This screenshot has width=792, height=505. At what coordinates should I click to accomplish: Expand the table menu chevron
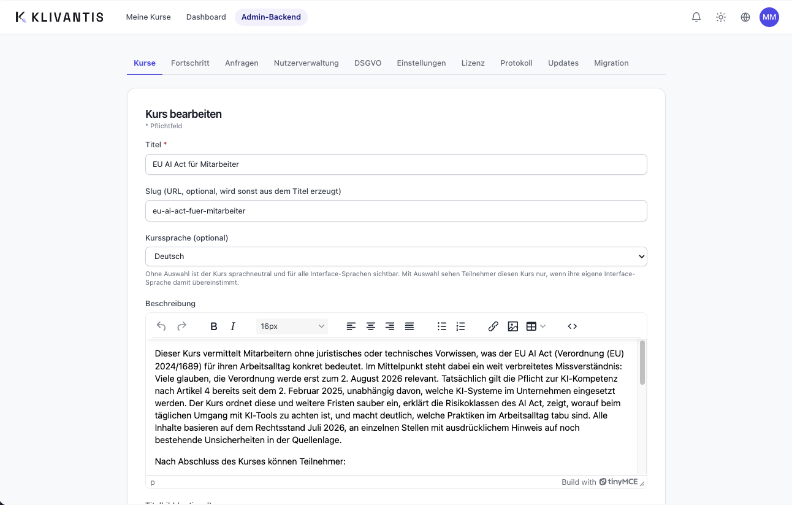point(543,326)
